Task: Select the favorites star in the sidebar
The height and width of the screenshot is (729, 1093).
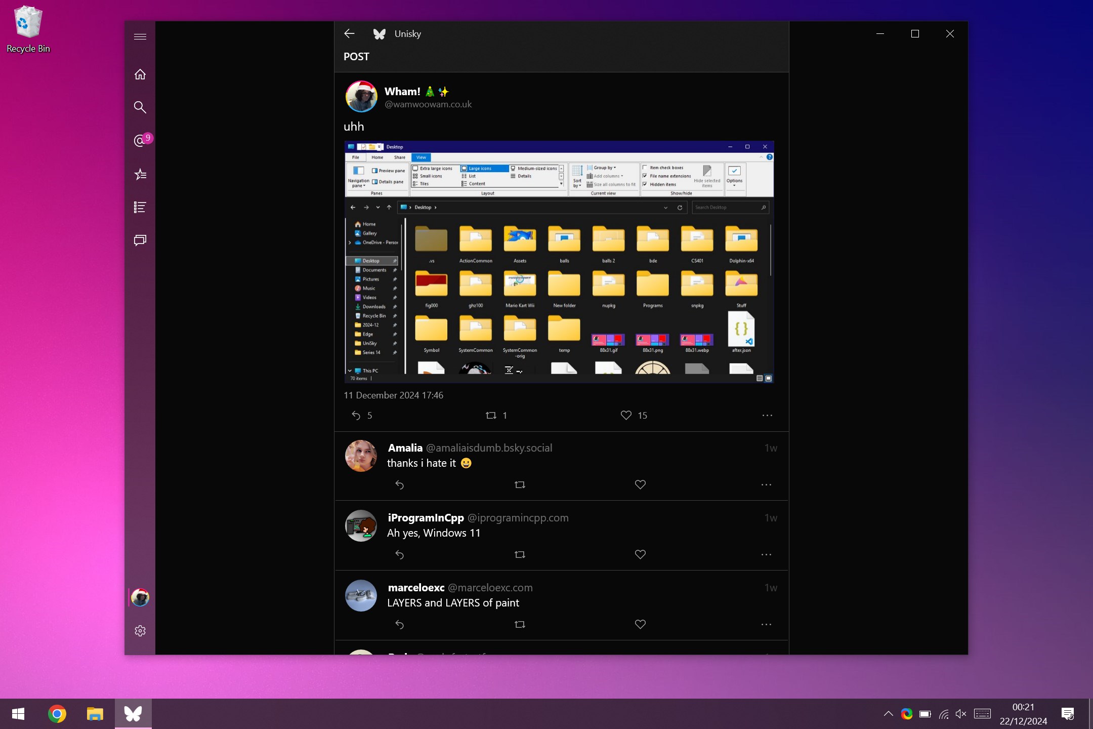Action: click(140, 174)
